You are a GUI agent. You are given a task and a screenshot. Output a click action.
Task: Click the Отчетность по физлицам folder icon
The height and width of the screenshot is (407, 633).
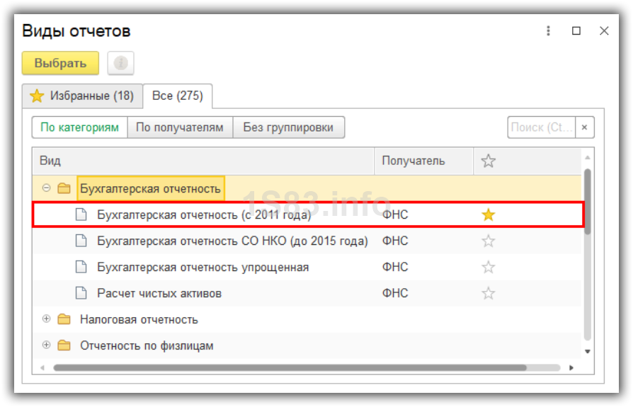coord(64,345)
